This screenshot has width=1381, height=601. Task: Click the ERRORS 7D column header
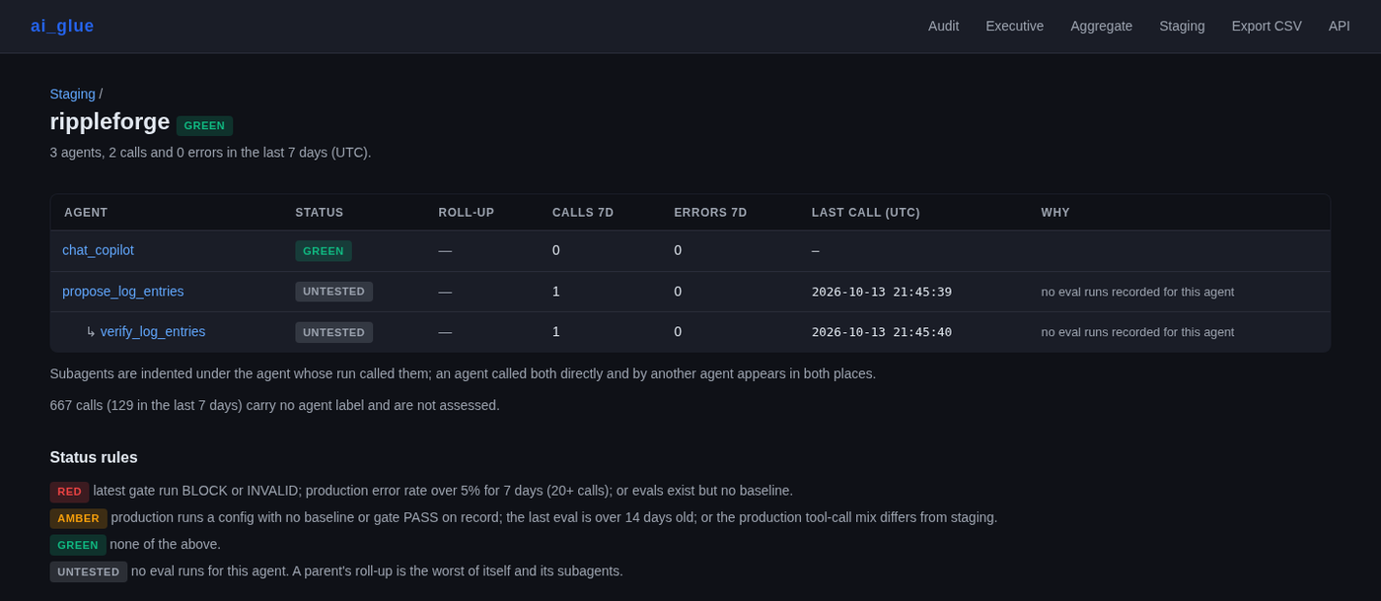coord(710,213)
